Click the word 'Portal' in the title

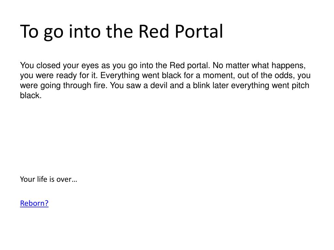[x=199, y=31]
